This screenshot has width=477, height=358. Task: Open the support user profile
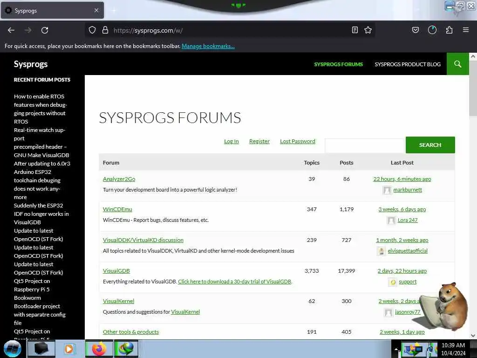pyautogui.click(x=408, y=282)
